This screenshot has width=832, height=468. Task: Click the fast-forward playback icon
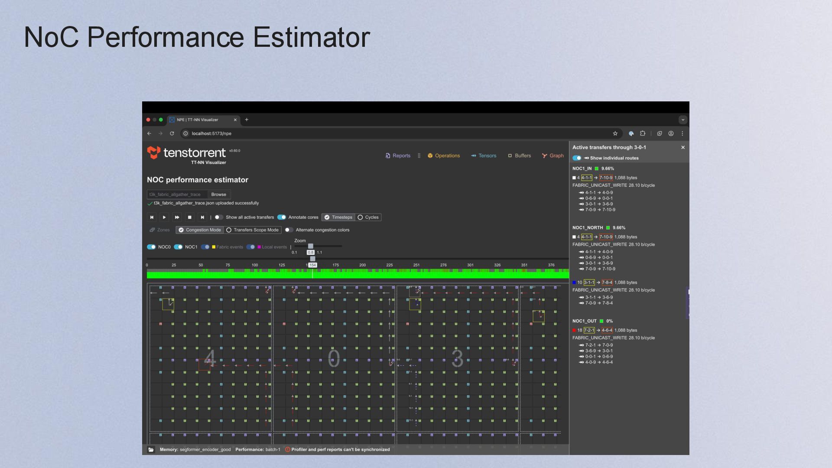coord(177,218)
